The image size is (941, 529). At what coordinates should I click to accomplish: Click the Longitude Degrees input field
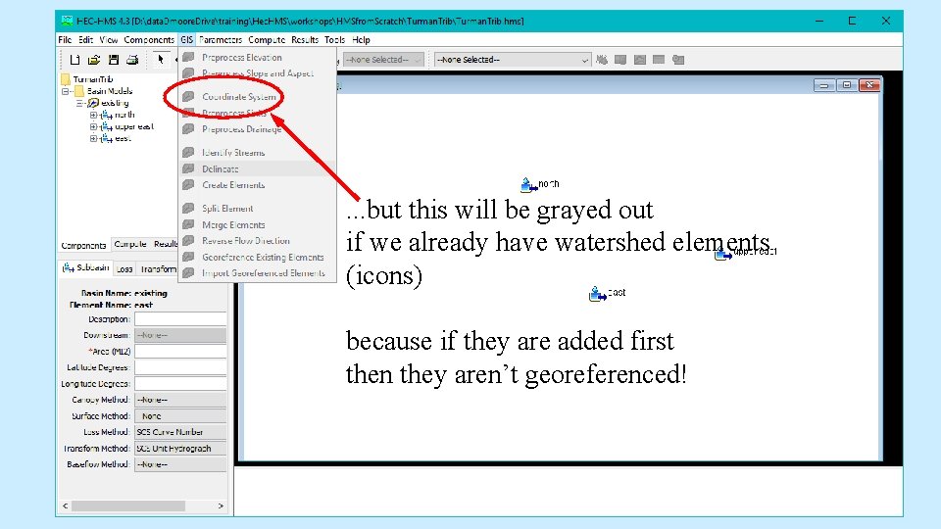[x=180, y=383]
